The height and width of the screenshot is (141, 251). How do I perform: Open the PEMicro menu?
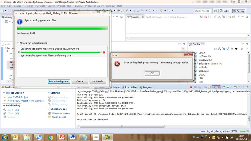(x=78, y=6)
